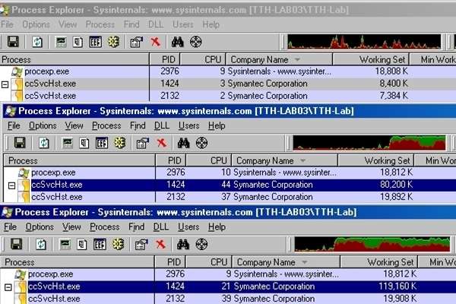Click Kill Process red X in bottom window

(x=160, y=244)
